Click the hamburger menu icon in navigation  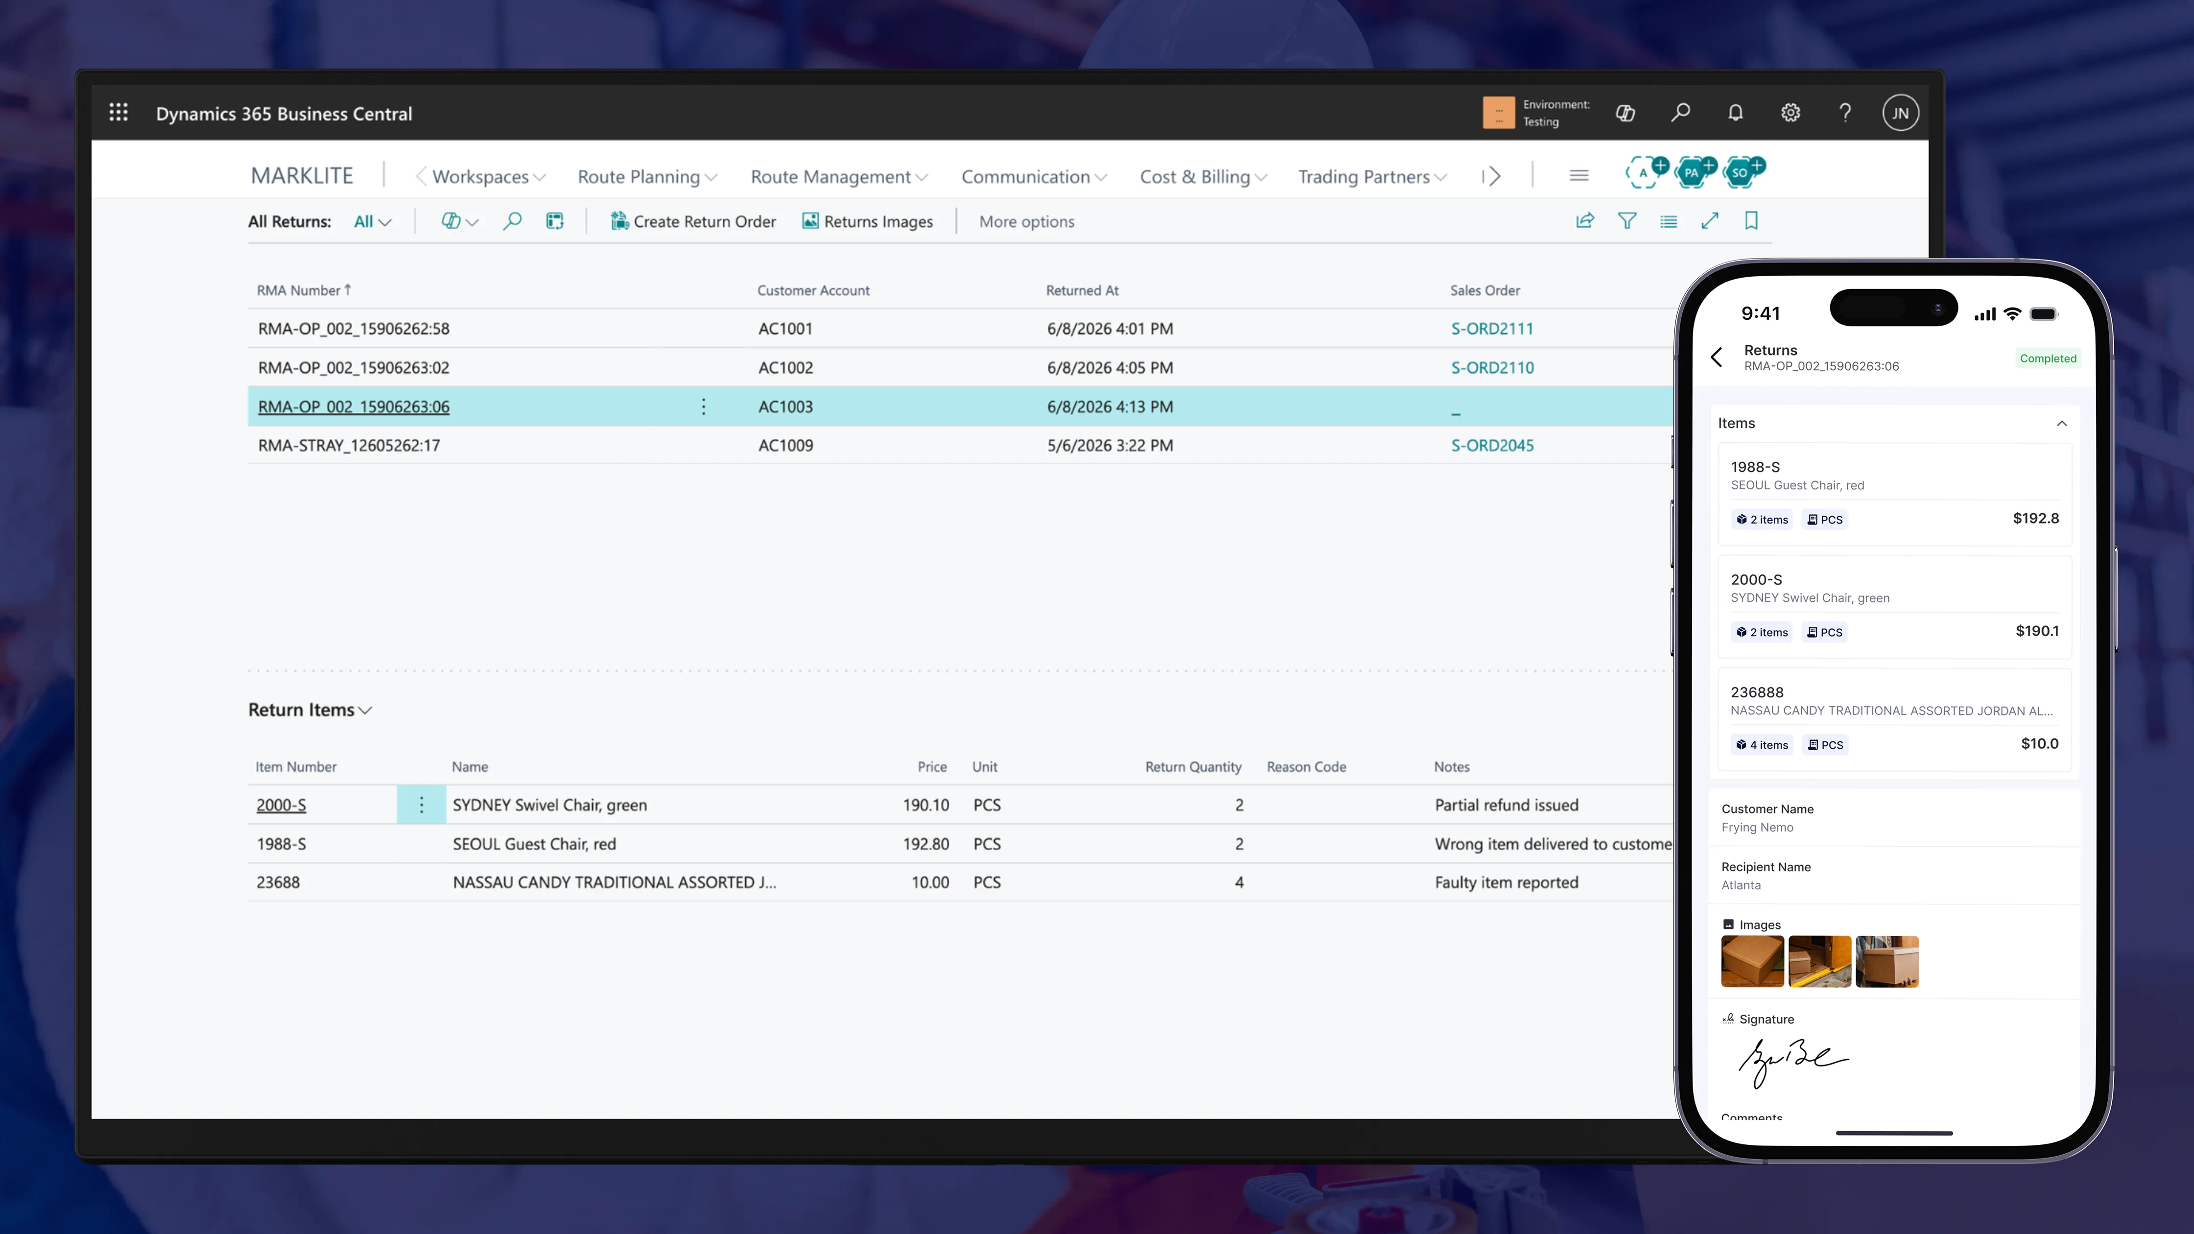coord(1579,175)
